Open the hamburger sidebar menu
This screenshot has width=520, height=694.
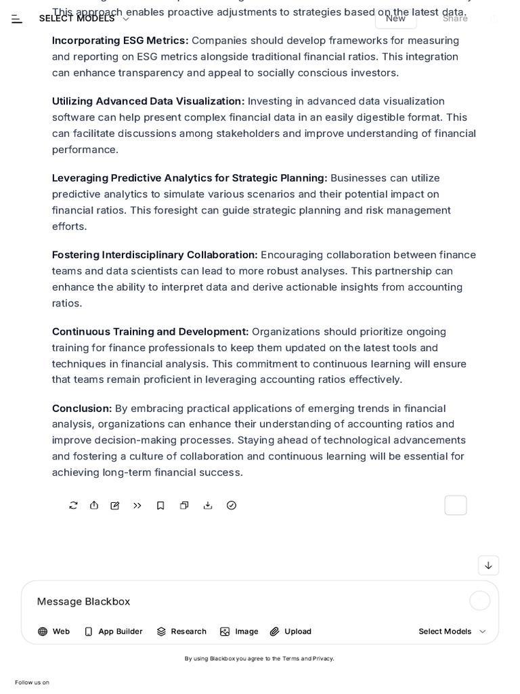pyautogui.click(x=17, y=18)
